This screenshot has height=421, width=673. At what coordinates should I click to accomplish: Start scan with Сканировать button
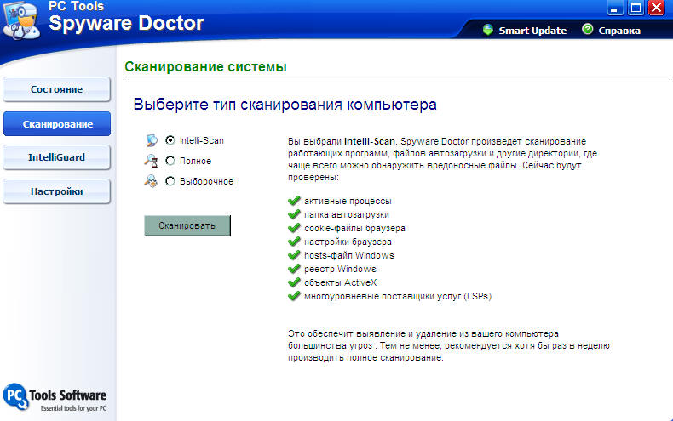click(187, 225)
